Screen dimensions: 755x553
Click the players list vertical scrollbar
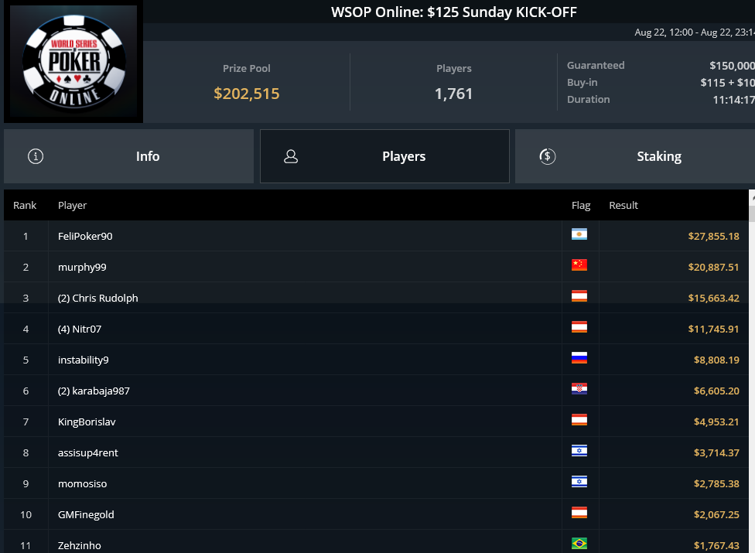752,371
